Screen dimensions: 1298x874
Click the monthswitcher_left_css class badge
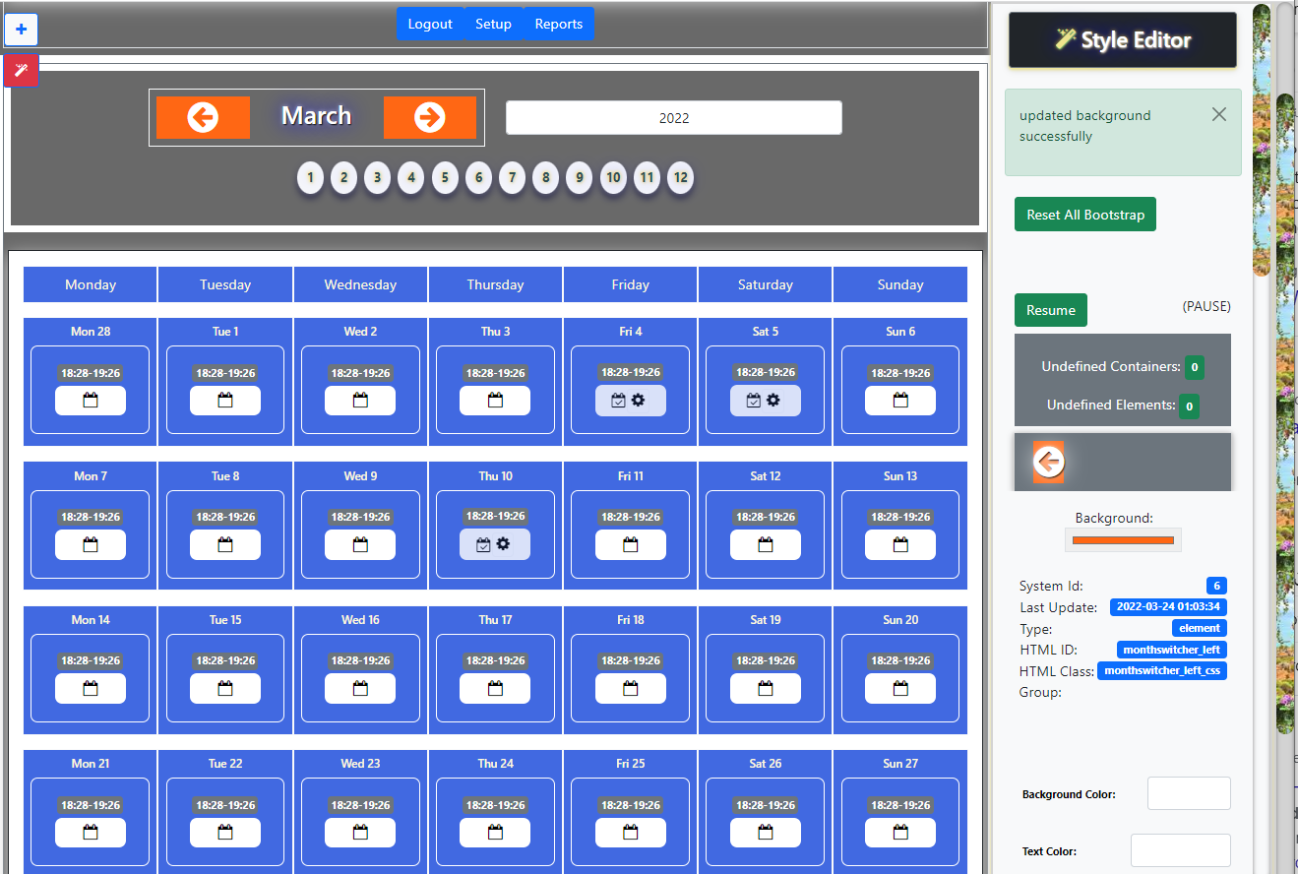(1162, 671)
